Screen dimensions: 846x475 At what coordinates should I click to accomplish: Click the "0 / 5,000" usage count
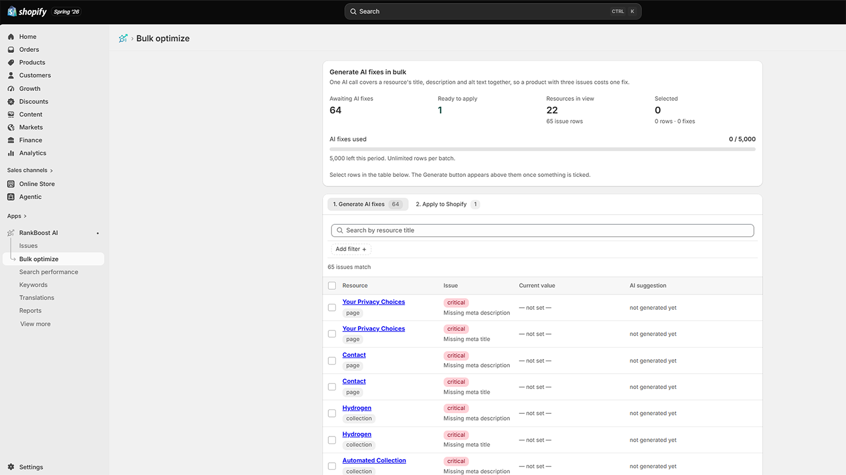click(742, 139)
